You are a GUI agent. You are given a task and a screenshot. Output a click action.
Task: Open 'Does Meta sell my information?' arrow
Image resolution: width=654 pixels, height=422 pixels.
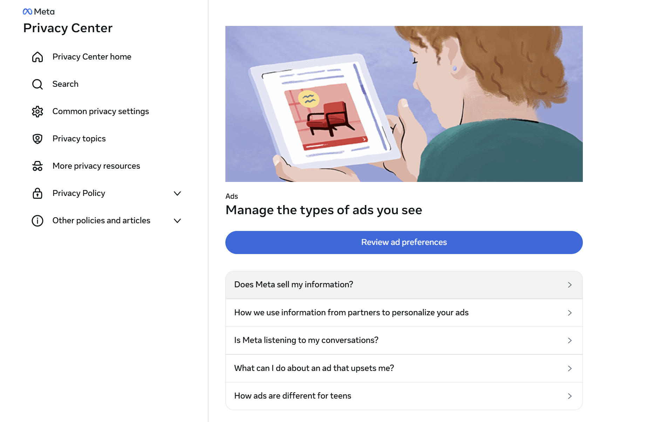(570, 285)
